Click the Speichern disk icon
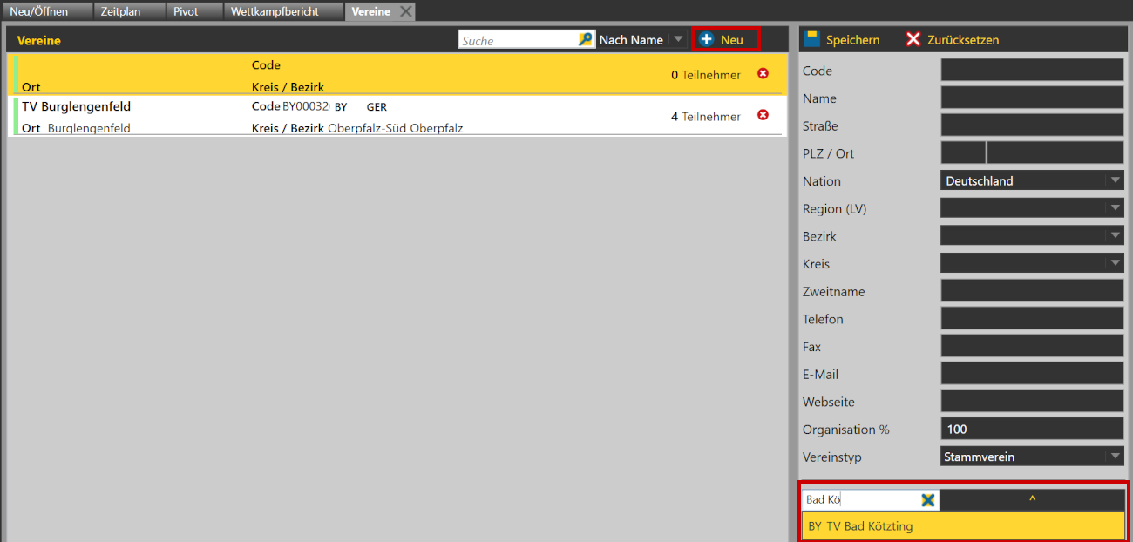1133x542 pixels. (x=812, y=39)
